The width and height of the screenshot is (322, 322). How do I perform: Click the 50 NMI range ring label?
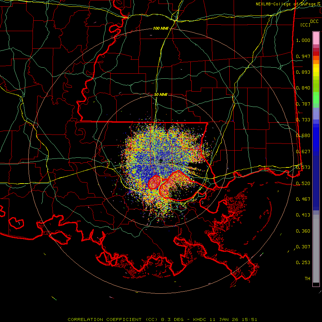pos(161,94)
